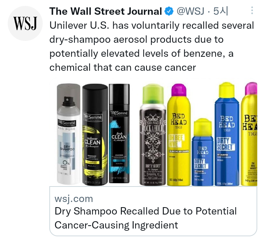
Task: Click the Rockaholic Dirty Secret can
Action: pos(153,135)
